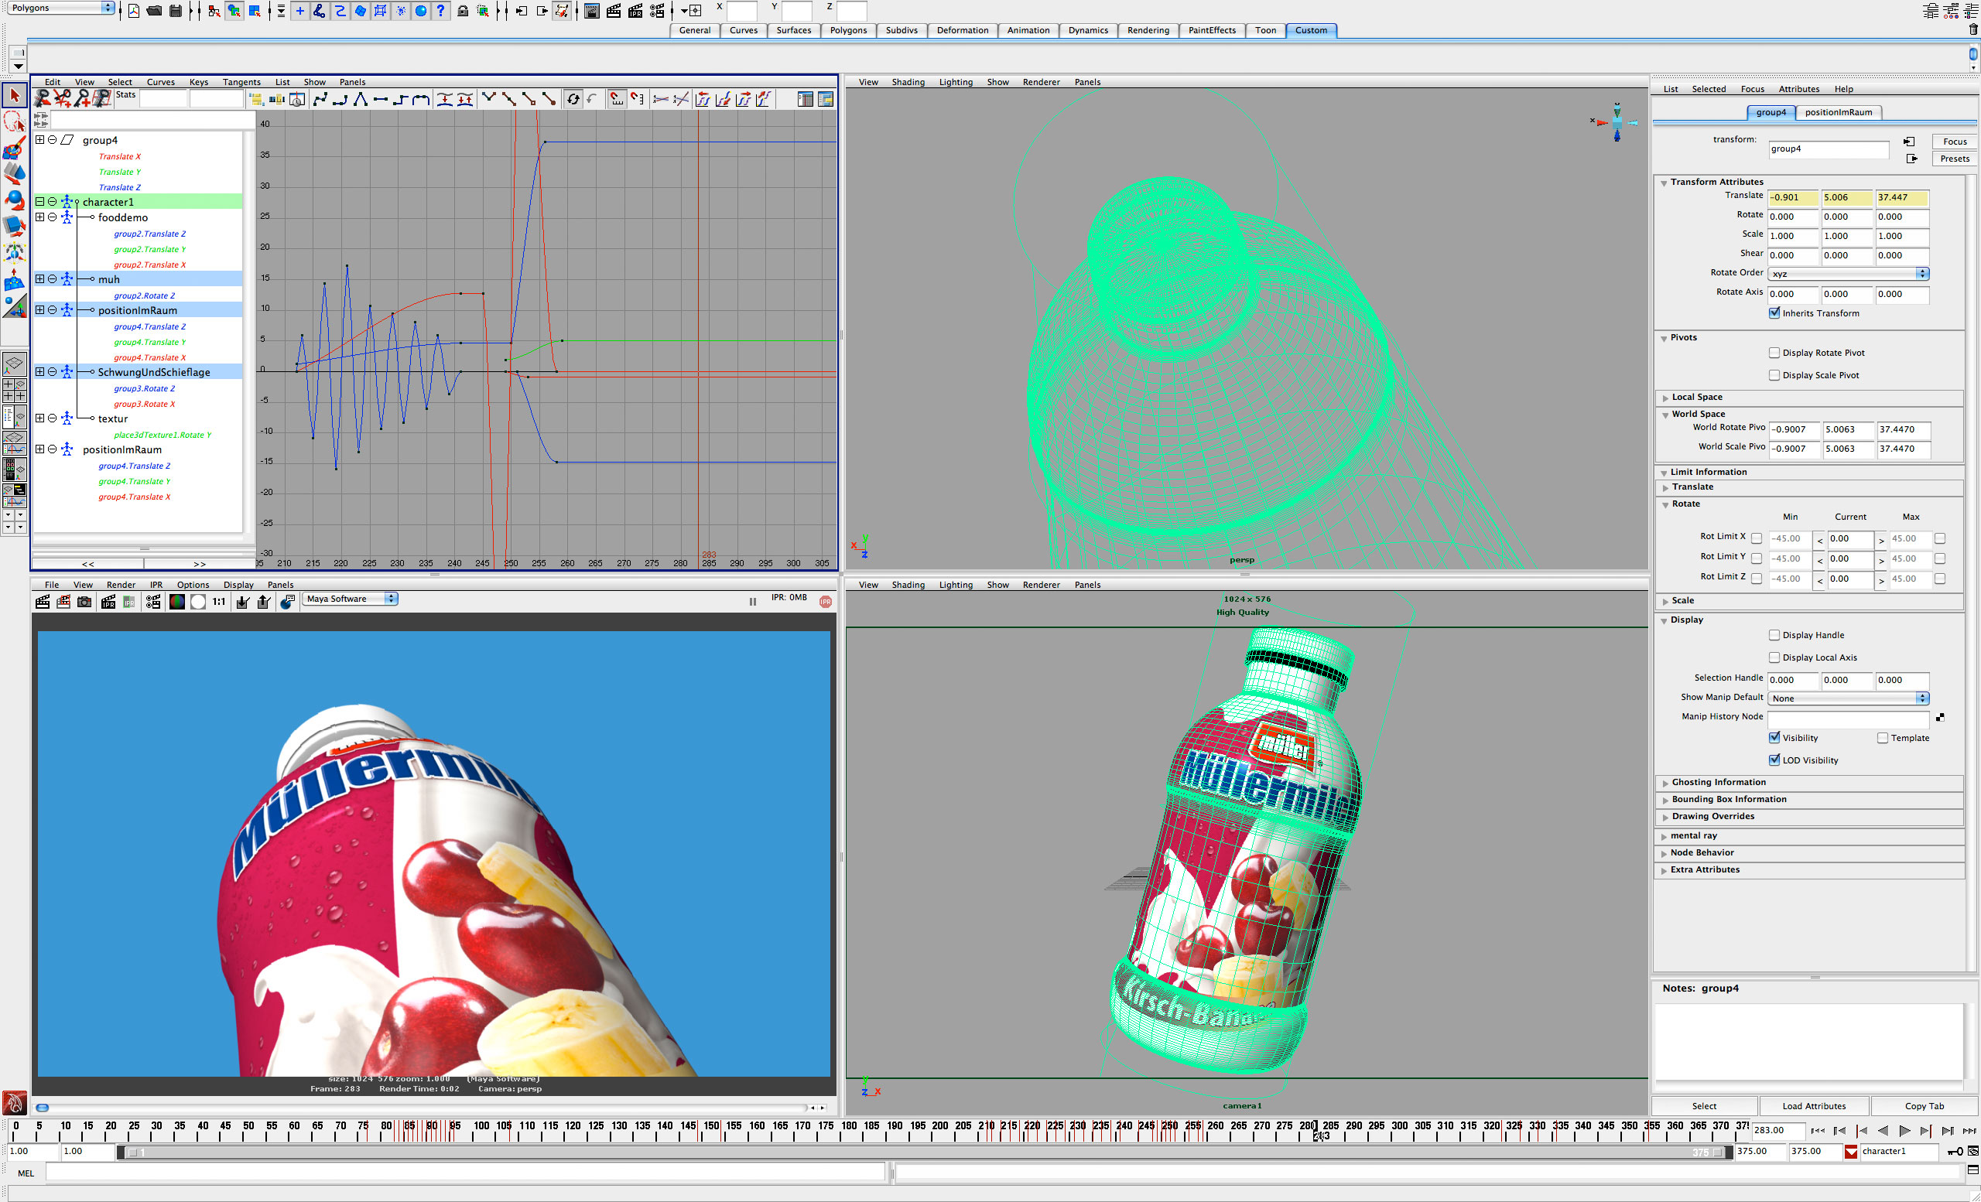Open the Maya Software renderer dropdown
This screenshot has width=1981, height=1202.
pos(349,599)
